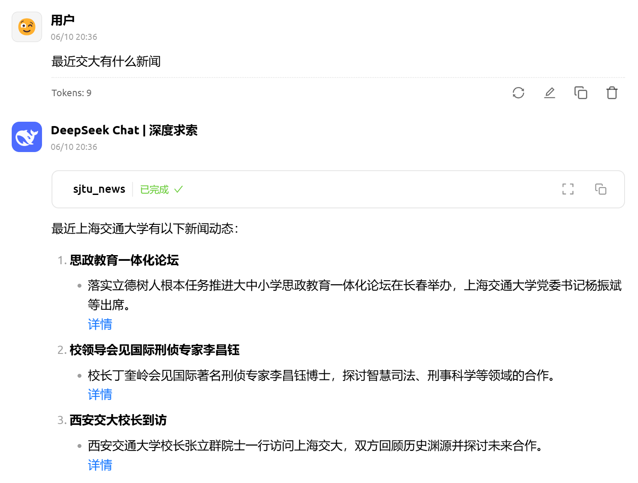This screenshot has height=483, width=638.
Task: Click the 用户 name label
Action: (x=63, y=20)
